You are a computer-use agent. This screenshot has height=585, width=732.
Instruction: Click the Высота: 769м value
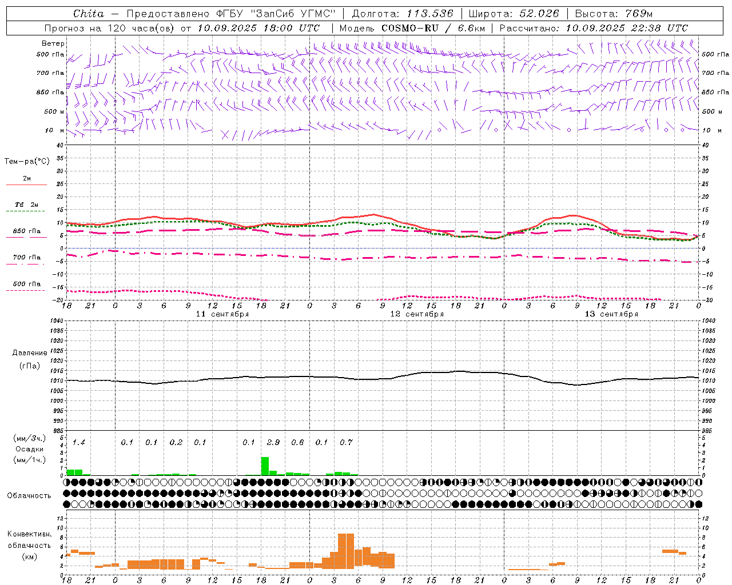(x=614, y=14)
